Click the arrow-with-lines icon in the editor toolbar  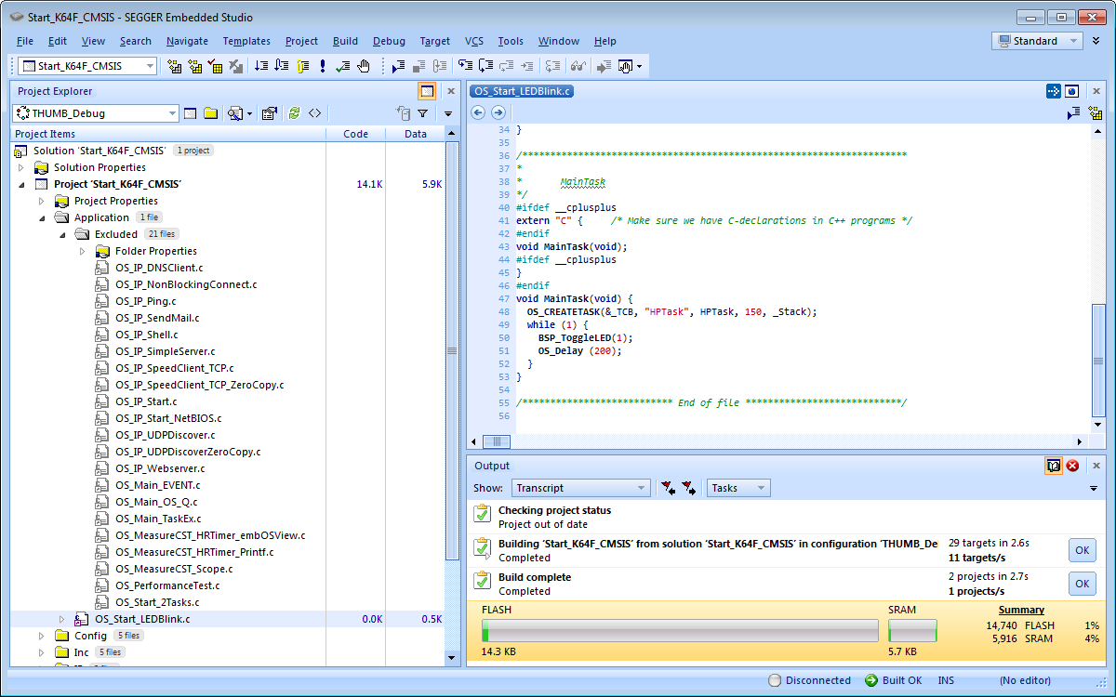pyautogui.click(x=1073, y=113)
